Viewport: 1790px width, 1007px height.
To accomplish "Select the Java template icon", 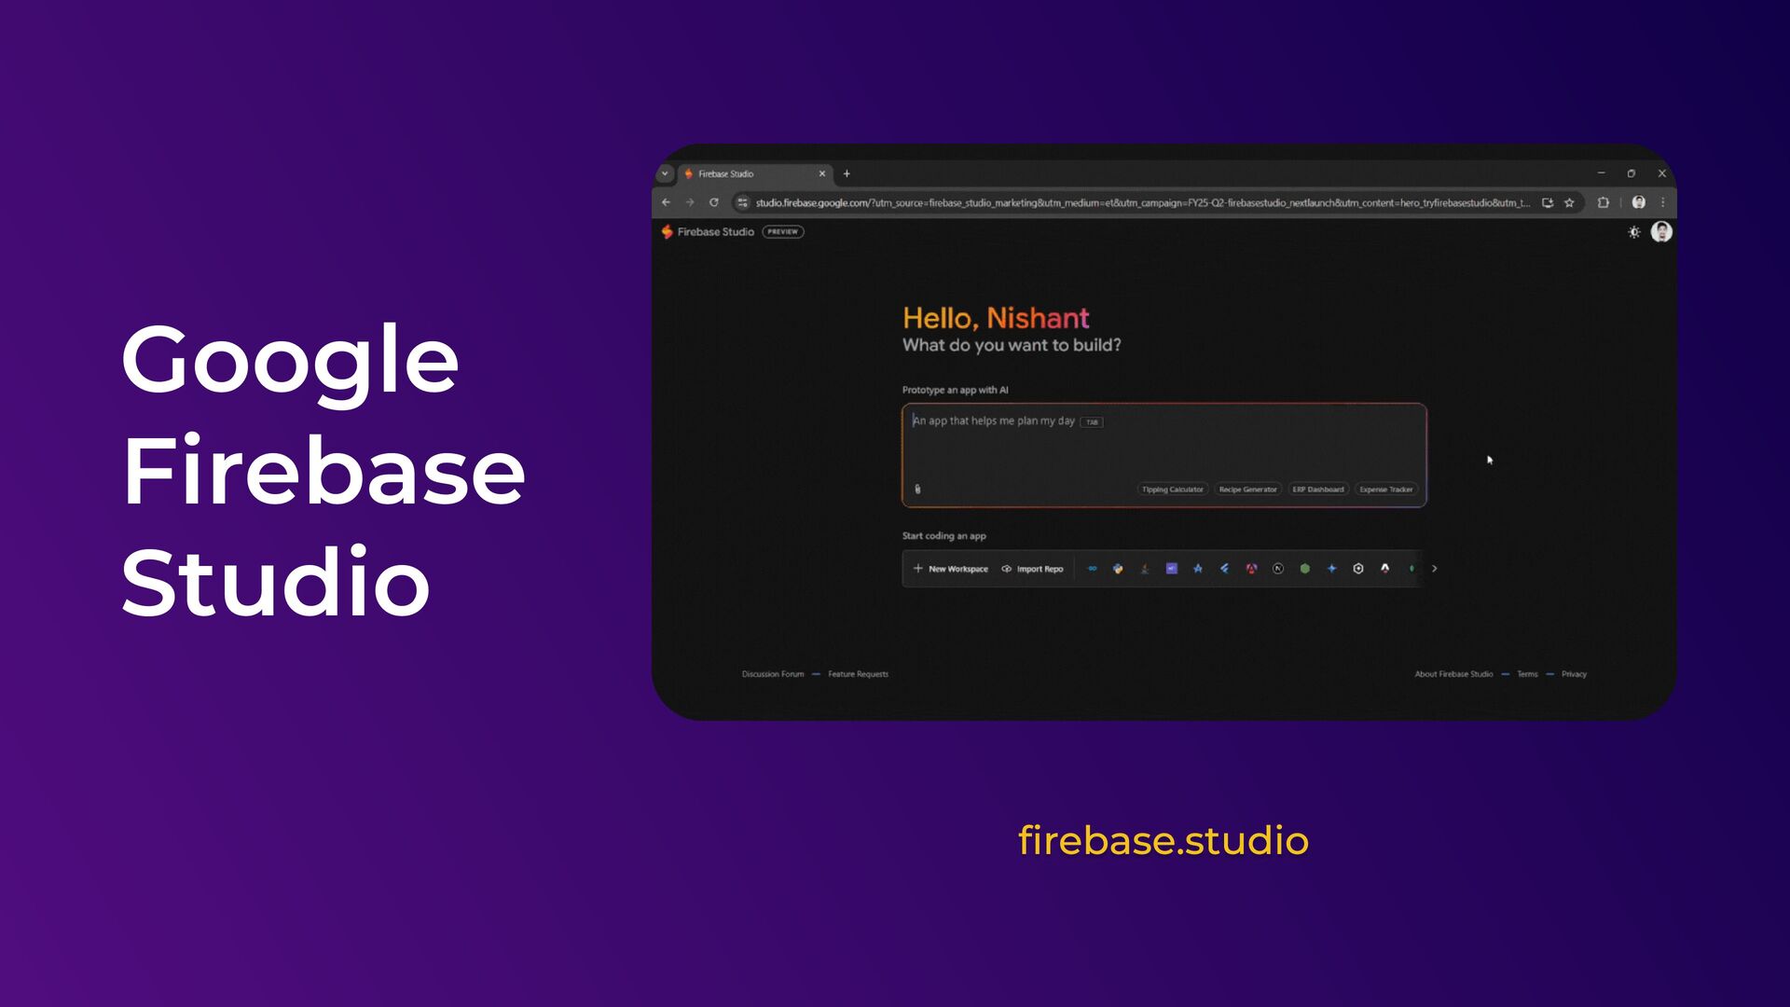I will (x=1145, y=568).
